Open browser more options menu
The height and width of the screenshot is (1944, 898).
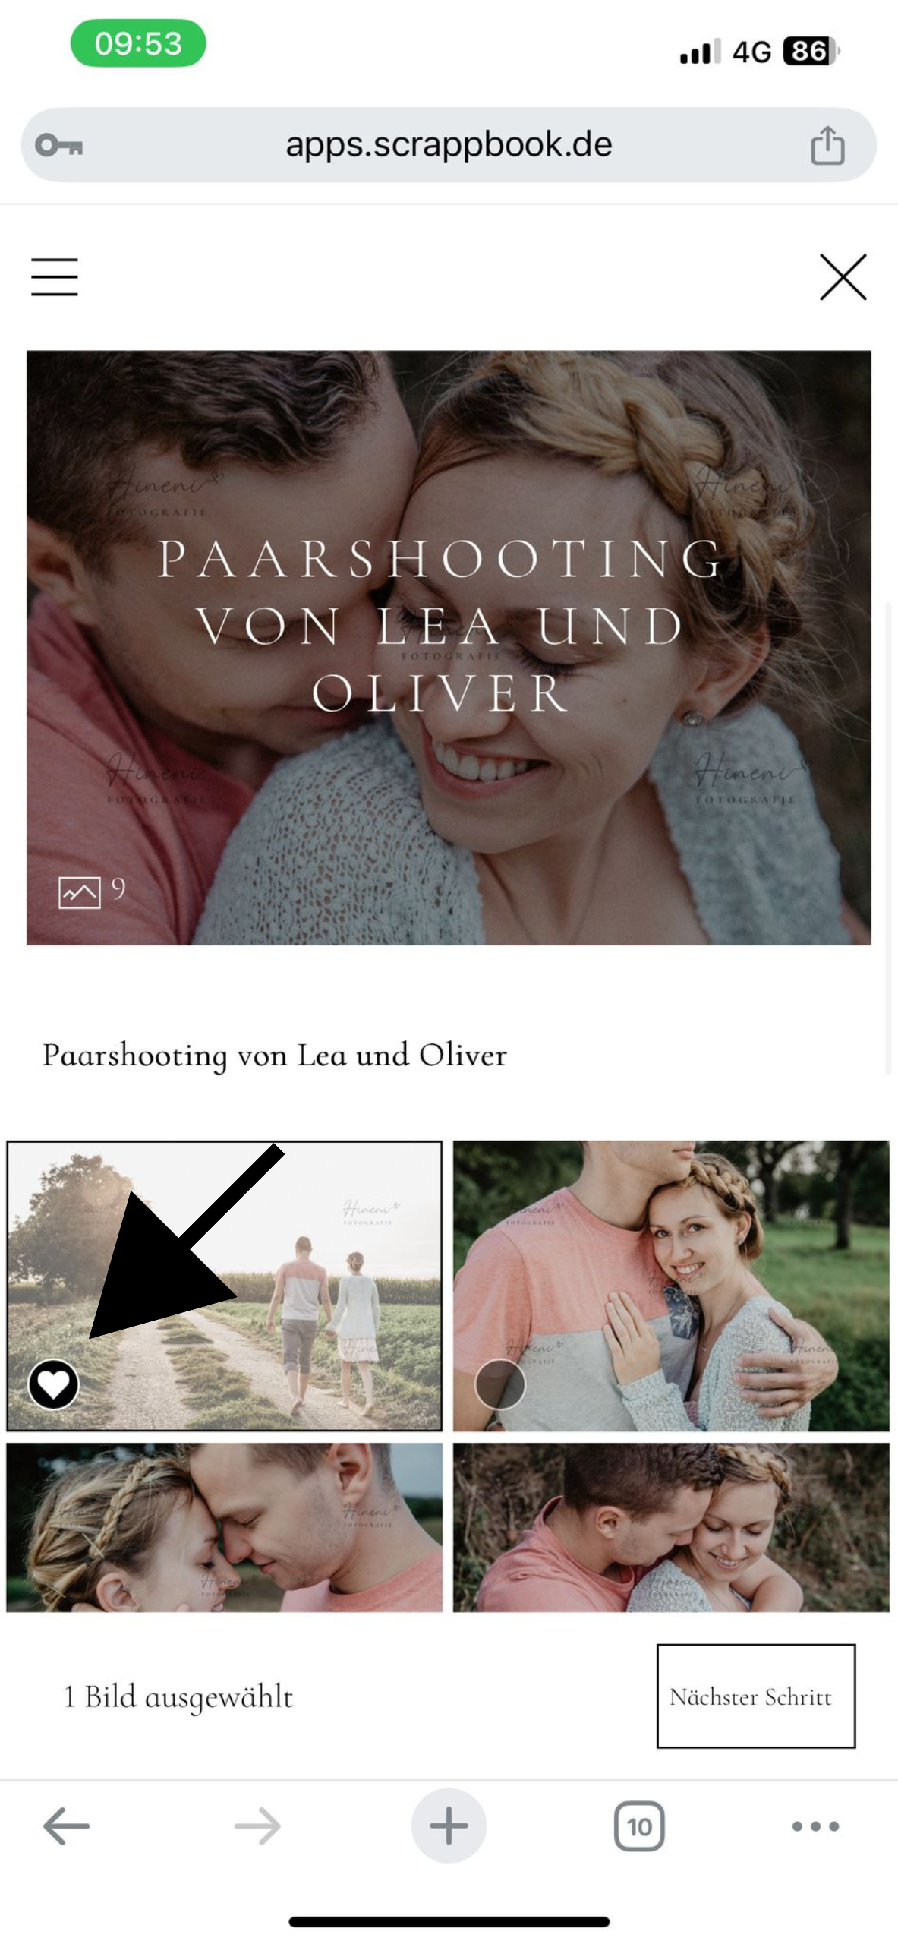815,1826
